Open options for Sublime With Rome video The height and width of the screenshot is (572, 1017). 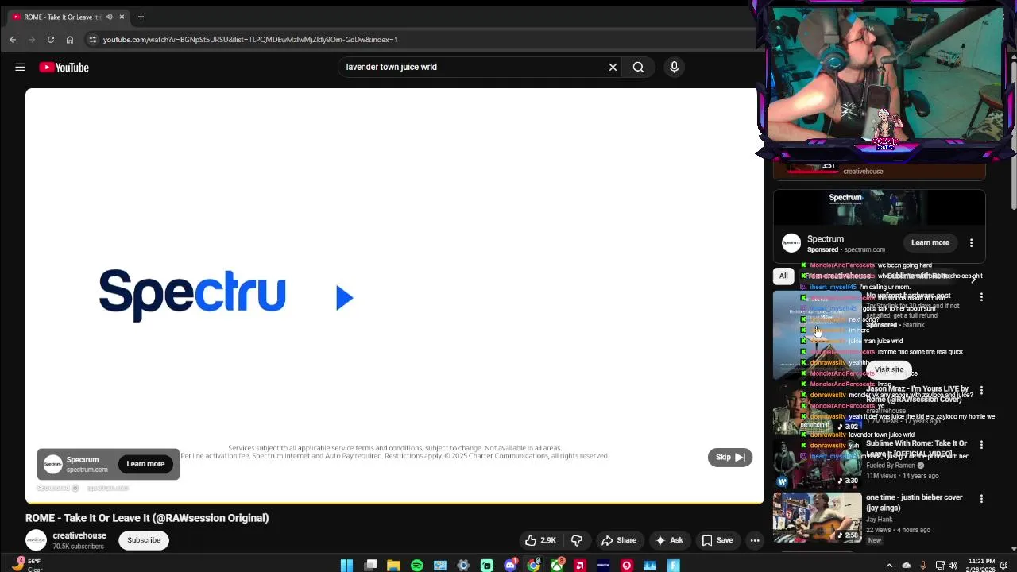(x=981, y=445)
